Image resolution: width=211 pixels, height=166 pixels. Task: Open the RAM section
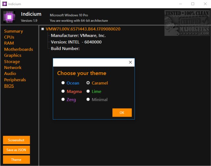[x=9, y=43]
